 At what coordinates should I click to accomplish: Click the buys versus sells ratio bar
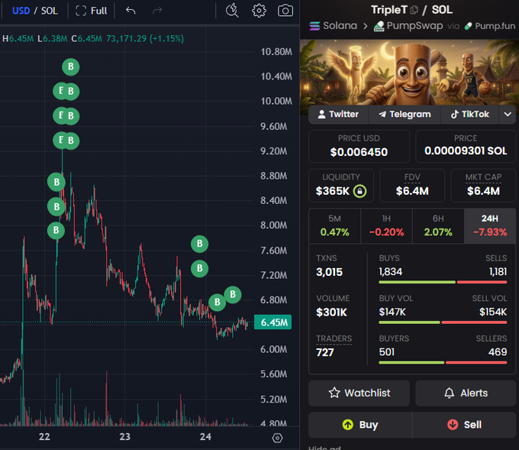point(443,283)
